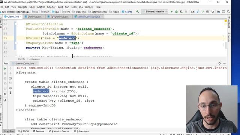The width and height of the screenshot is (240, 135).
Task: Click the Git commit checkmark icon
Action: coord(203,12)
